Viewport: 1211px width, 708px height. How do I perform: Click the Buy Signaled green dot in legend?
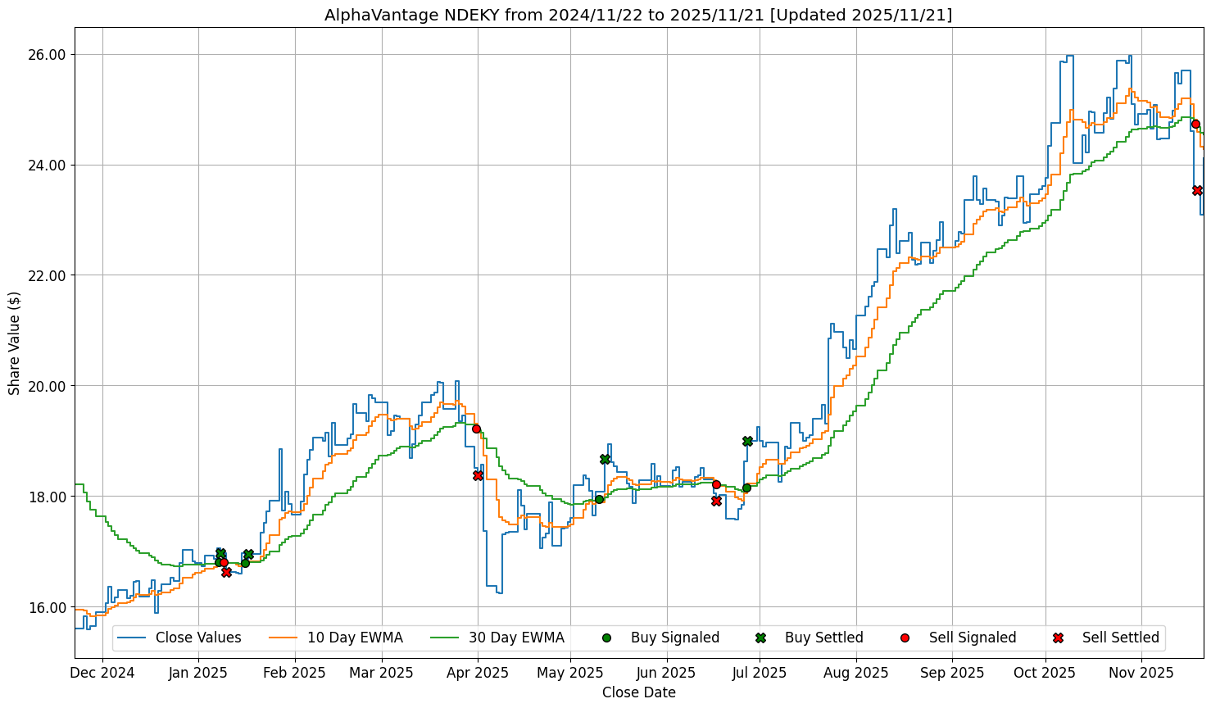click(x=606, y=638)
